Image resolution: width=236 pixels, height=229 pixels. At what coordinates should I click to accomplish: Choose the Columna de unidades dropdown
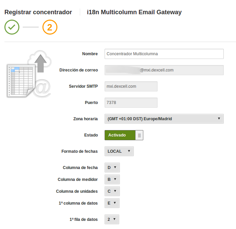tap(112, 191)
